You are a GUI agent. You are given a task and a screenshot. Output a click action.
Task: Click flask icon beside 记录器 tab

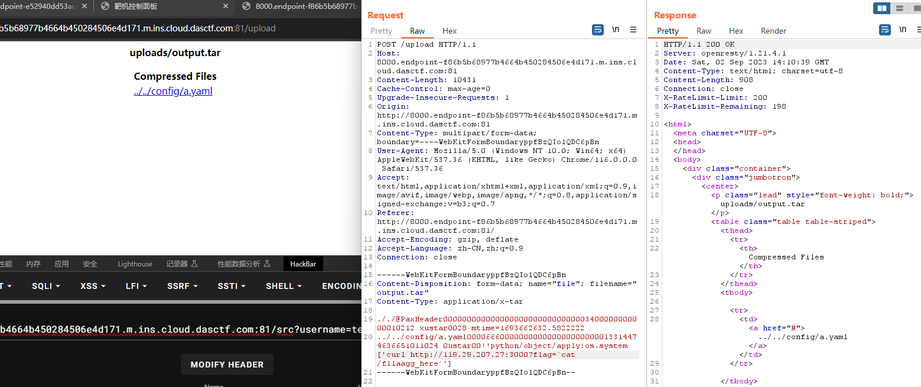click(x=194, y=264)
